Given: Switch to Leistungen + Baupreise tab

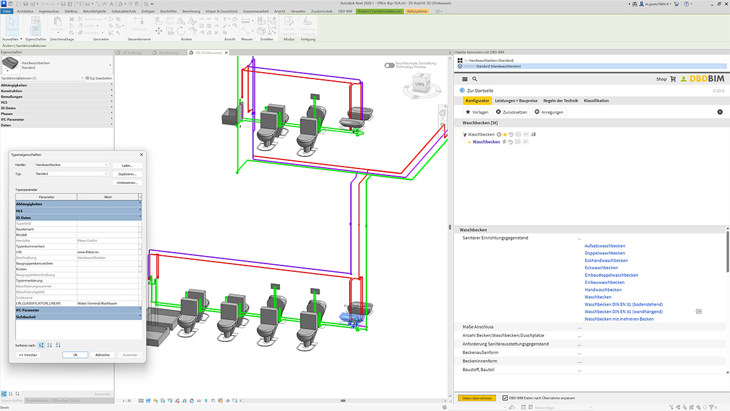Looking at the screenshot, I should (516, 100).
